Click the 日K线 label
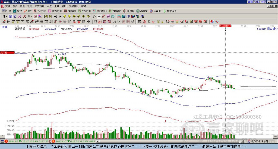Screen dimensions: 278x149 tap(4, 27)
